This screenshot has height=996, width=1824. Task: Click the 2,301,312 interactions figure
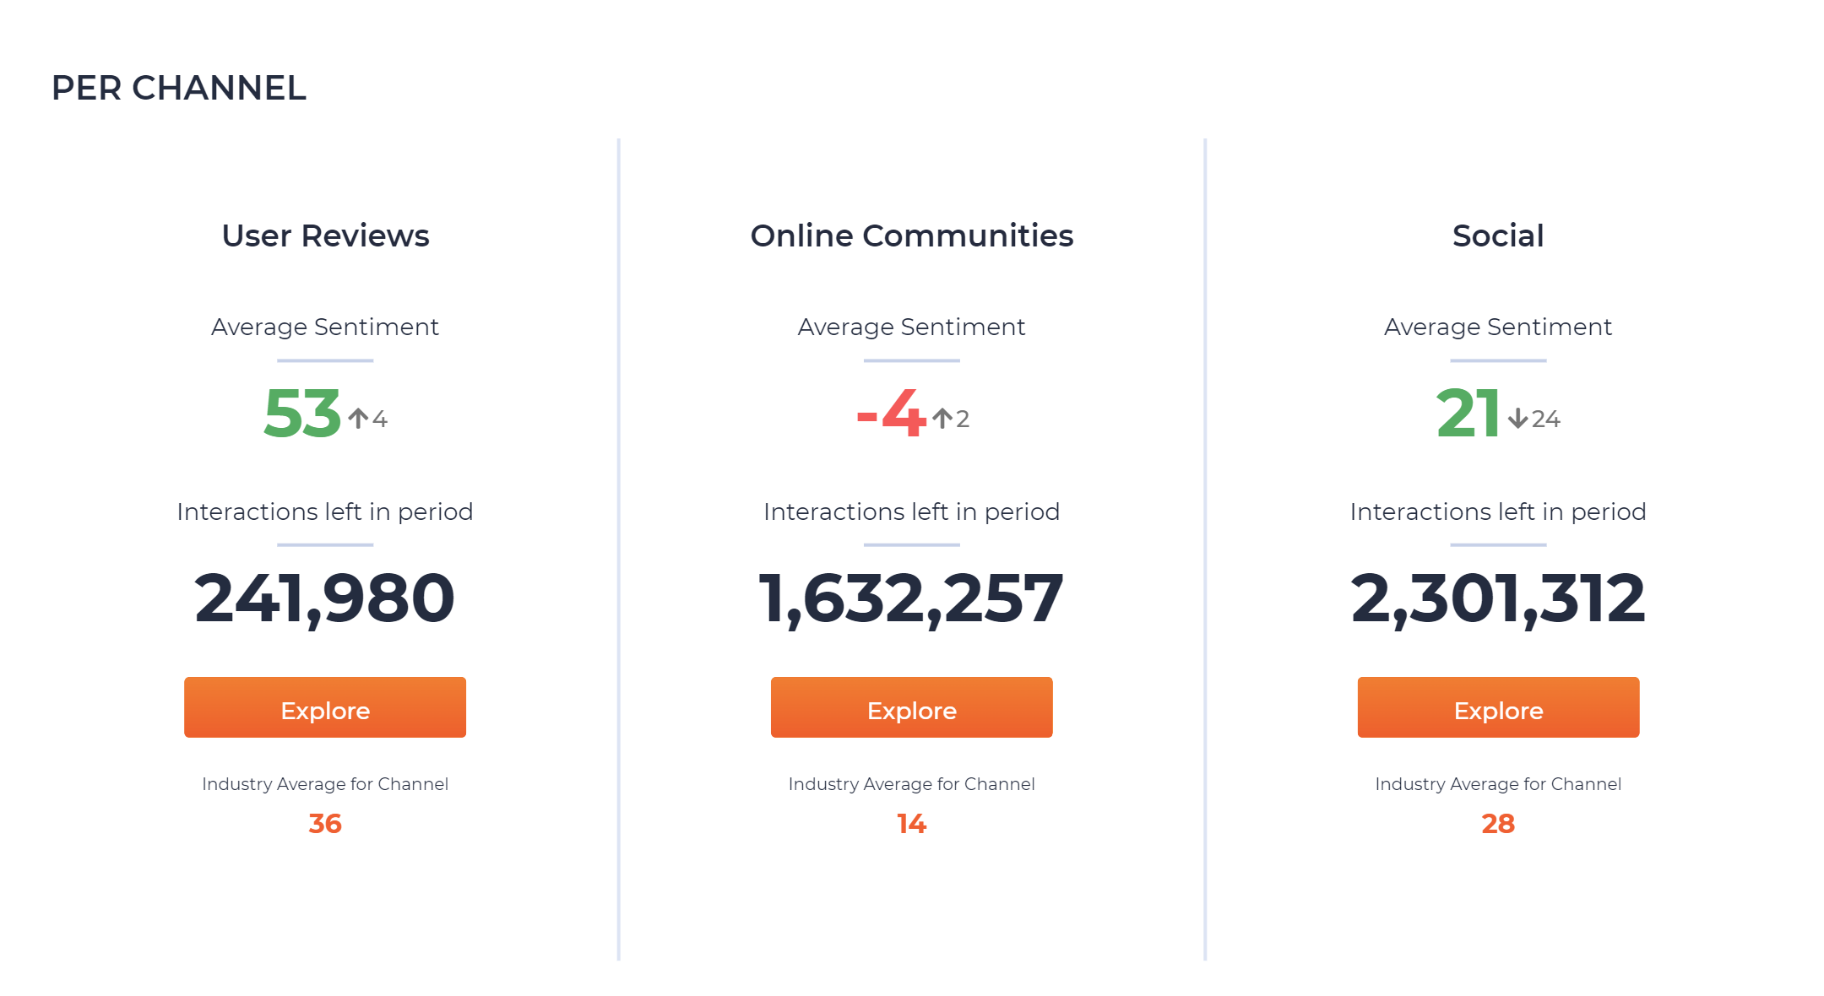[1498, 598]
